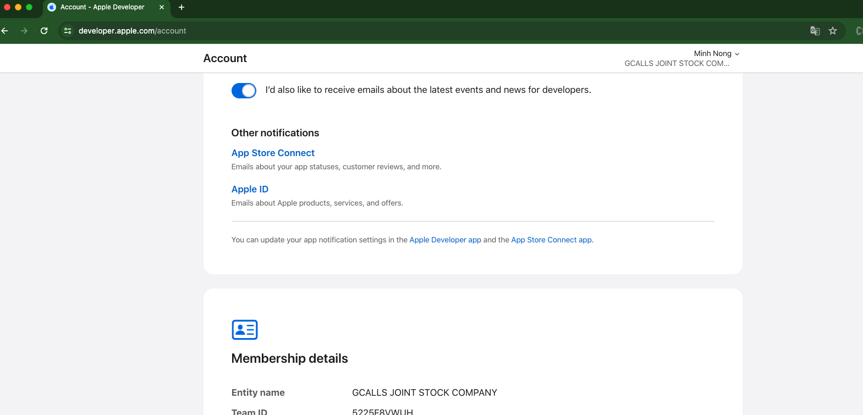This screenshot has height=415, width=863.
Task: Follow the Apple Developer app link
Action: (x=445, y=240)
